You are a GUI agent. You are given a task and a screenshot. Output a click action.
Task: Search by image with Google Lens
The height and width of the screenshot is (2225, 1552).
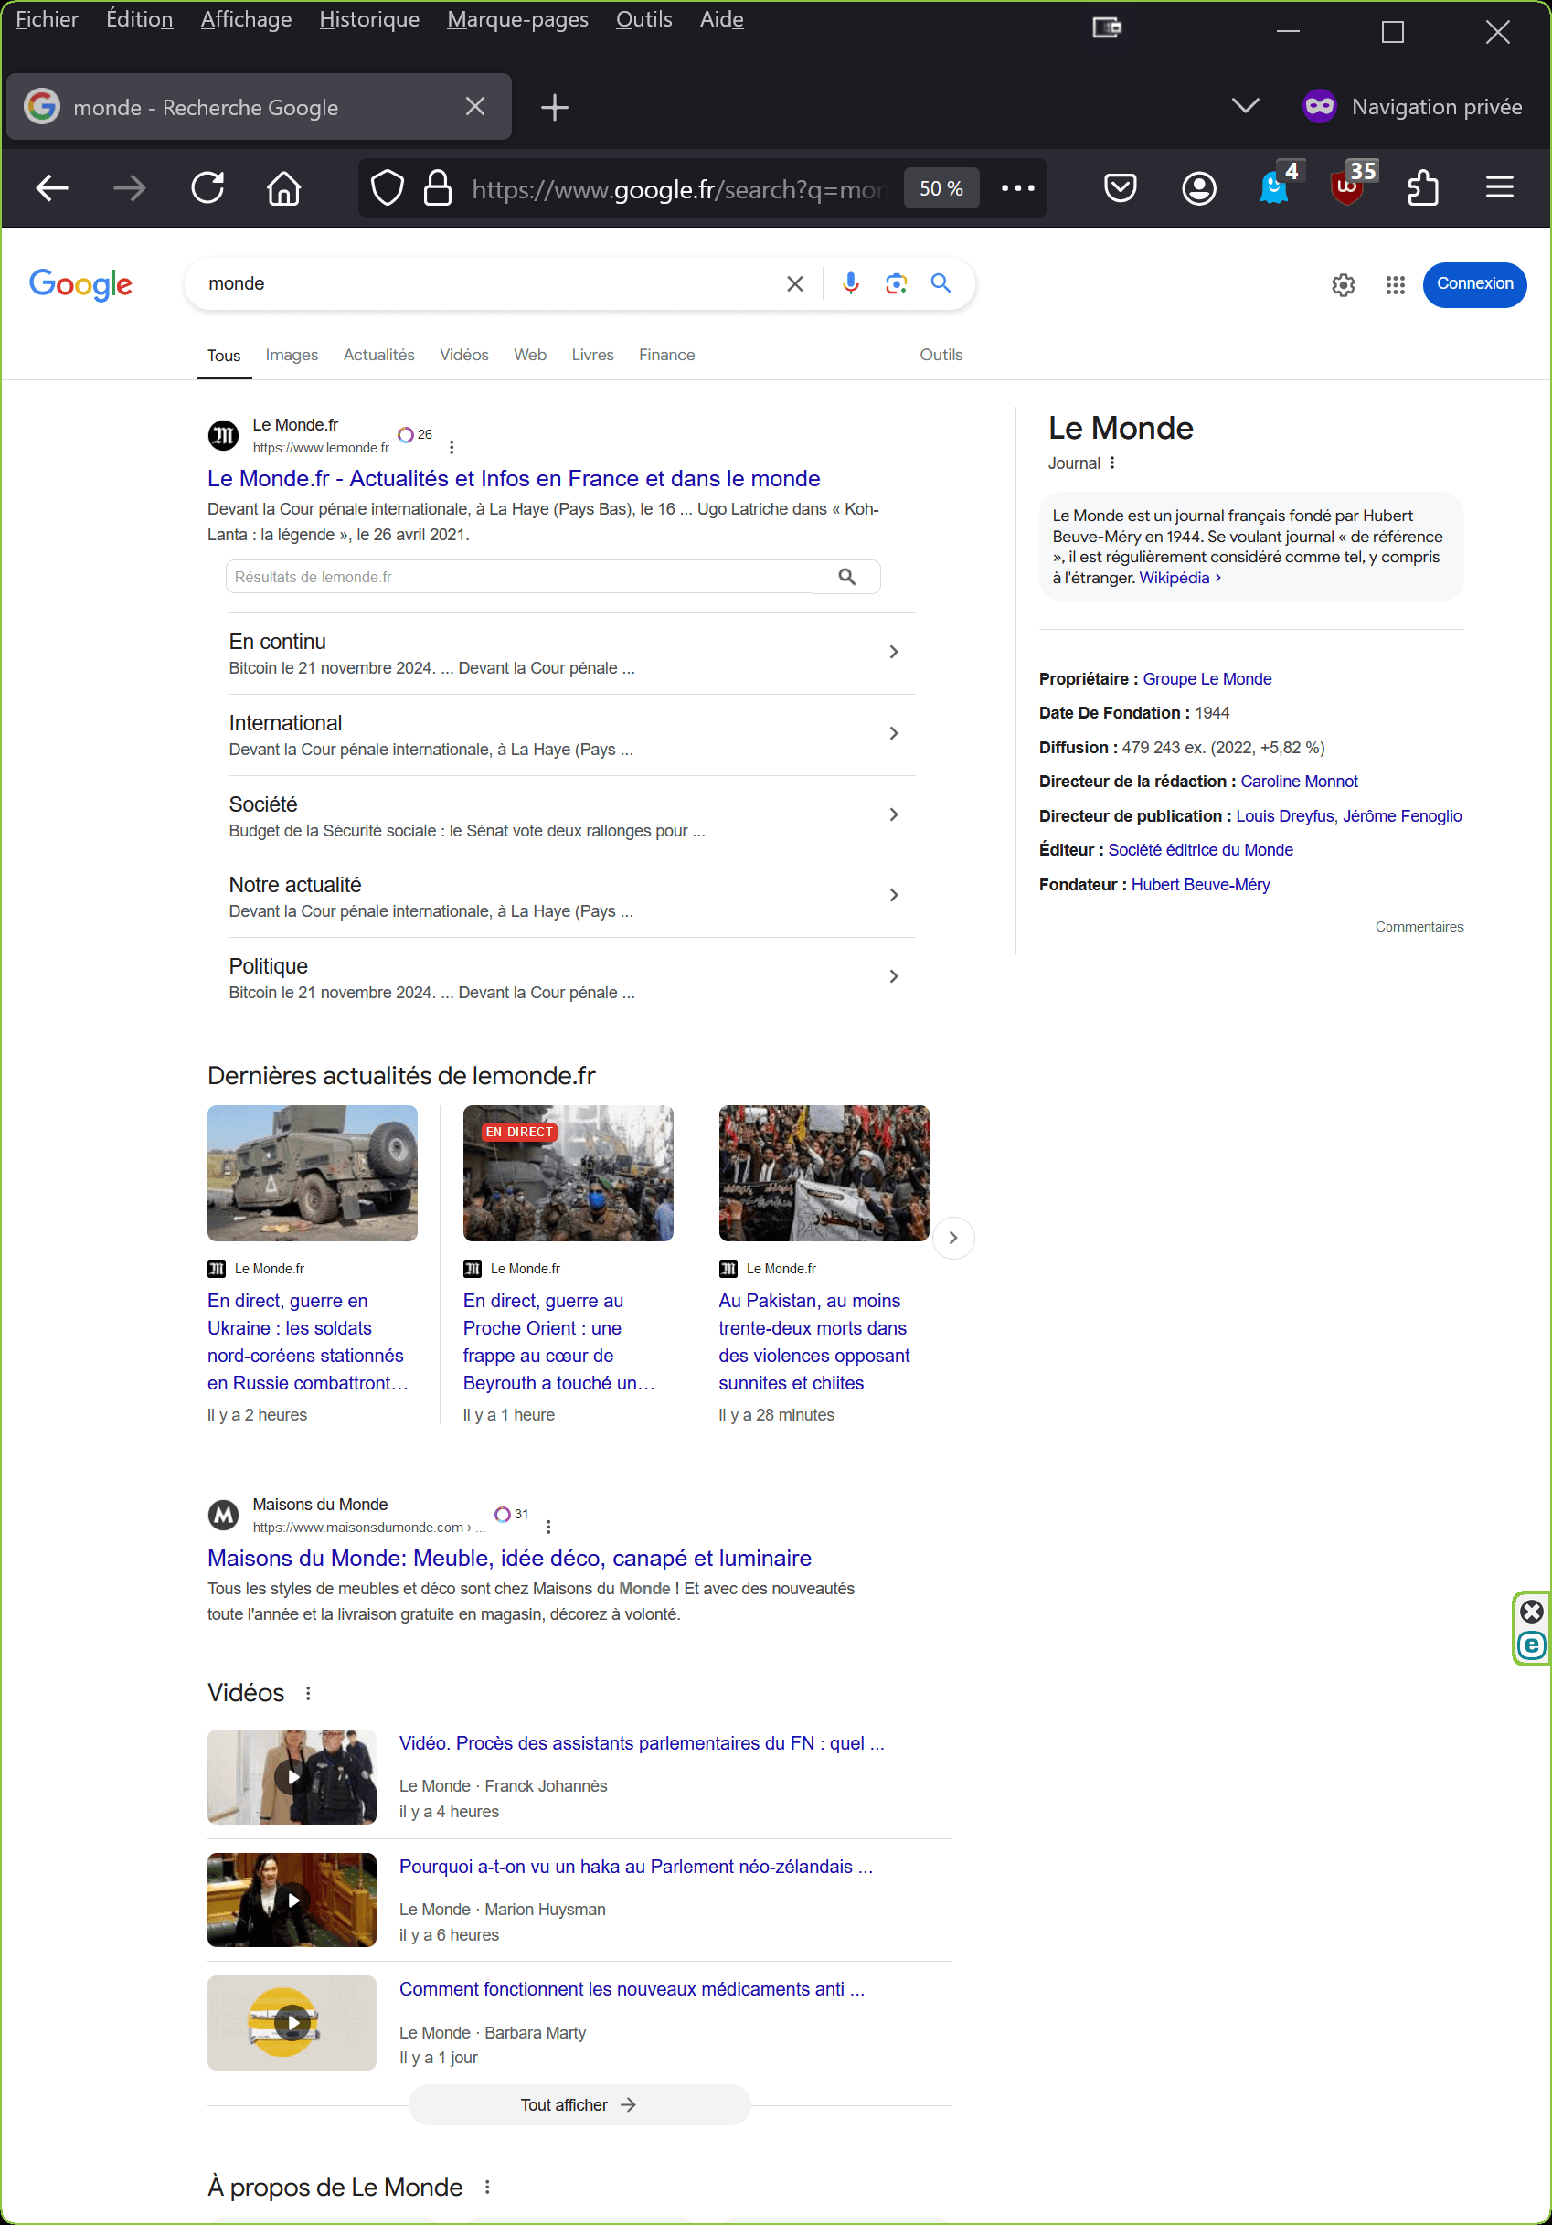click(896, 283)
